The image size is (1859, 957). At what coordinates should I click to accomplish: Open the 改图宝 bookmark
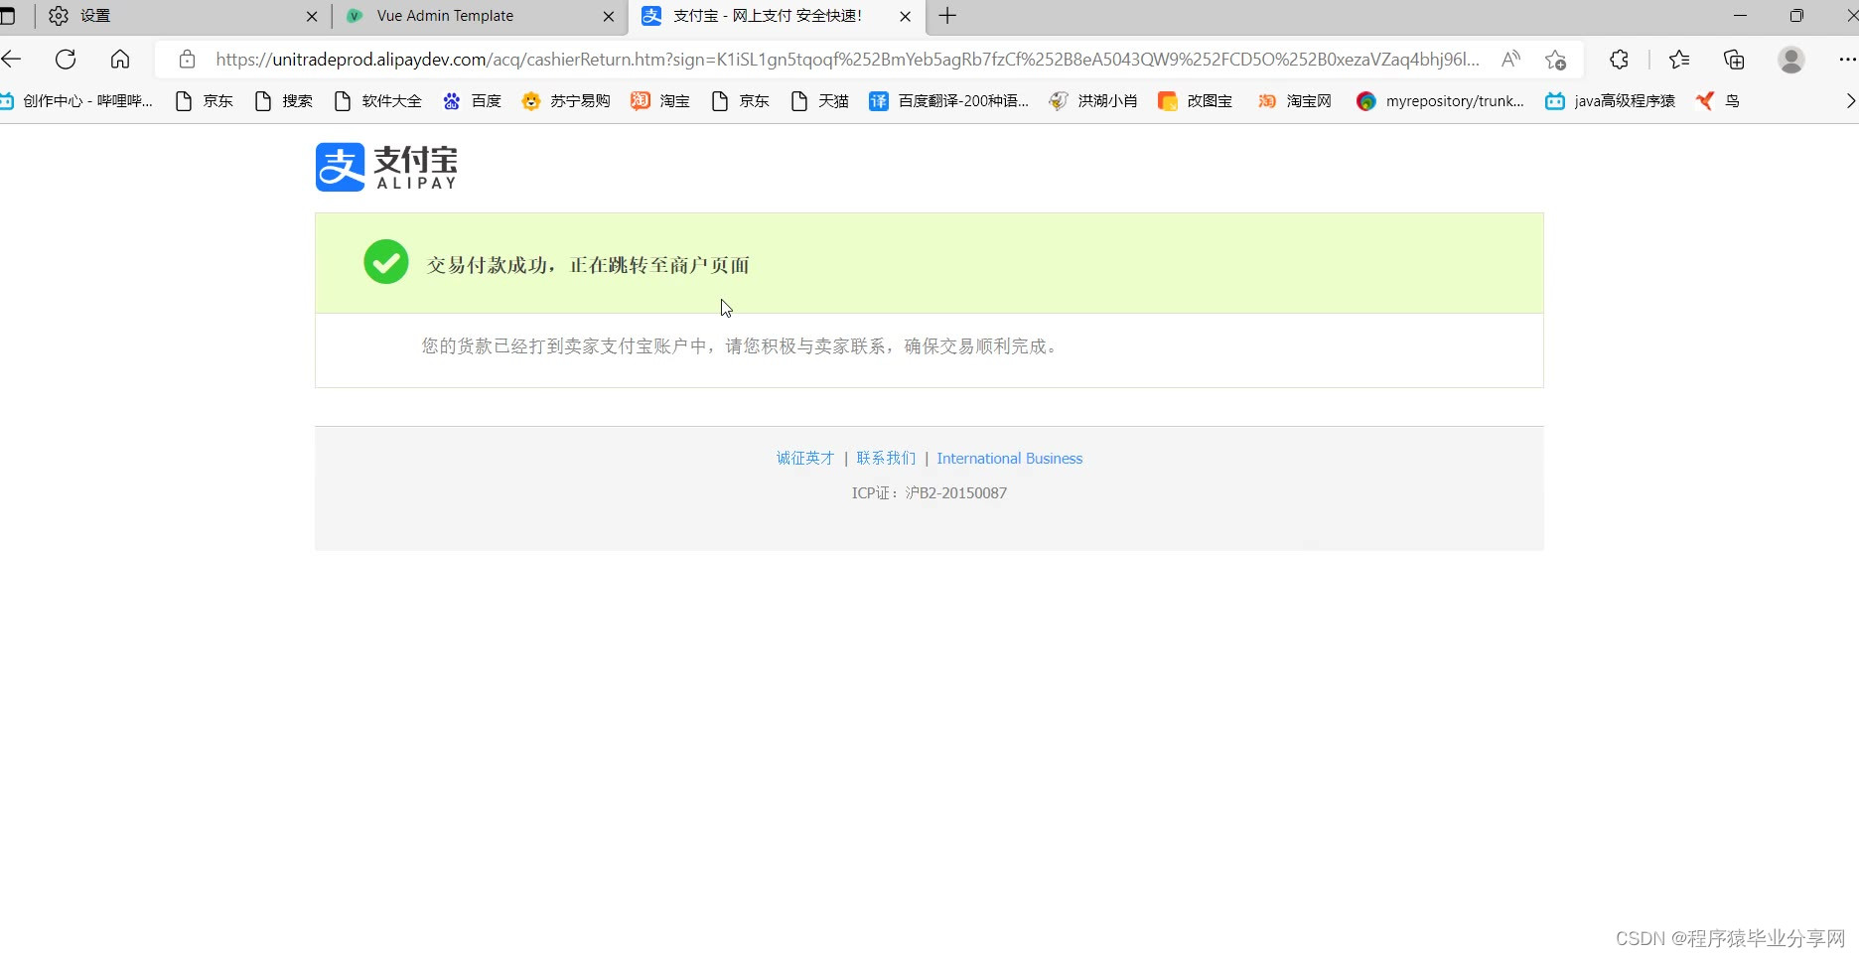coord(1195,100)
